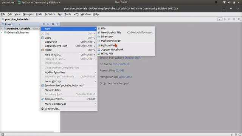
Task: Click the Synchronize refresh icon
Action: point(42,85)
